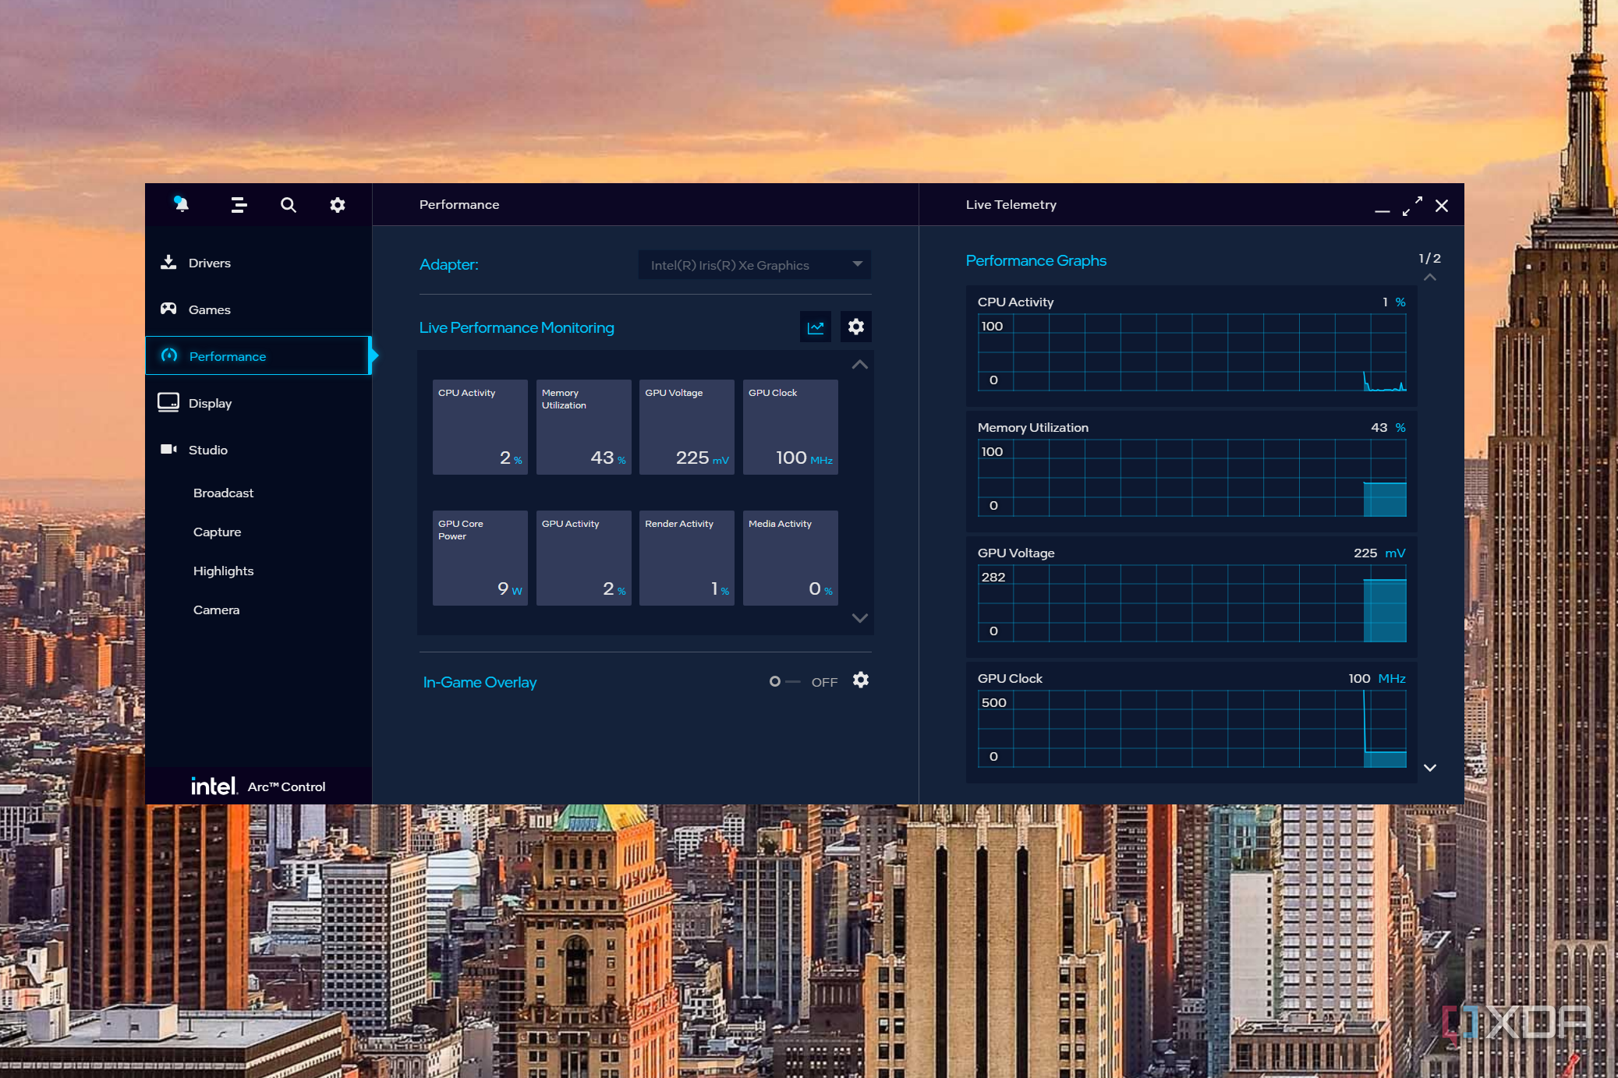This screenshot has height=1078, width=1618.
Task: Open Highlights under Studio
Action: click(223, 571)
